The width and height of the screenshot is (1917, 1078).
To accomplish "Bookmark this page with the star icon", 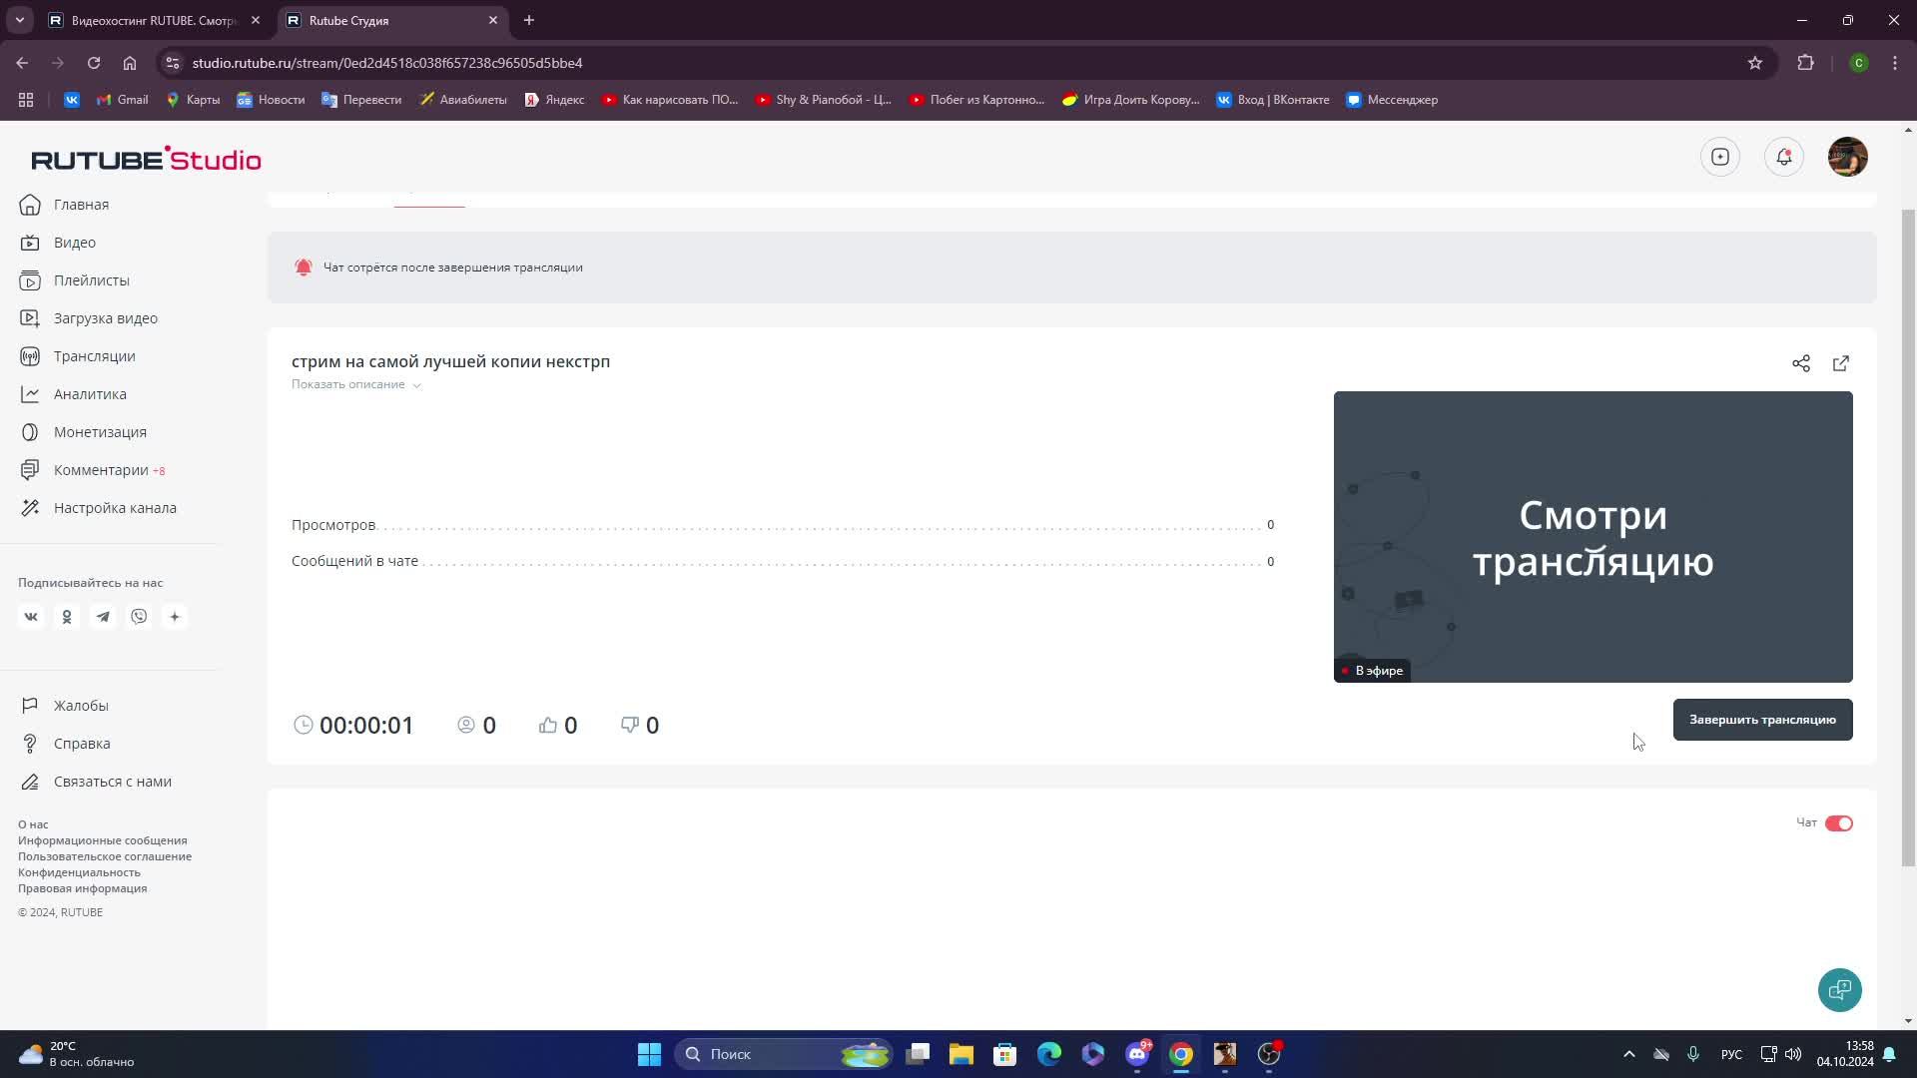I will (x=1755, y=63).
